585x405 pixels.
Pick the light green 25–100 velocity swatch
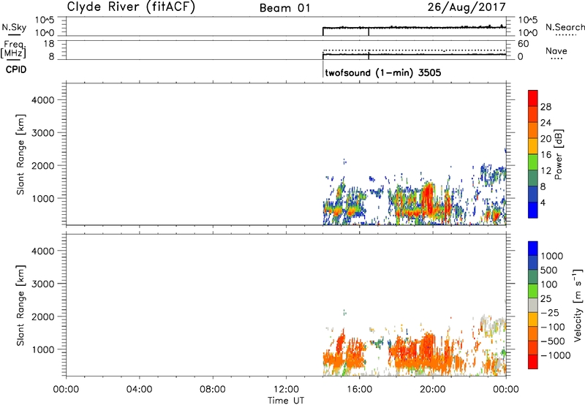[533, 291]
